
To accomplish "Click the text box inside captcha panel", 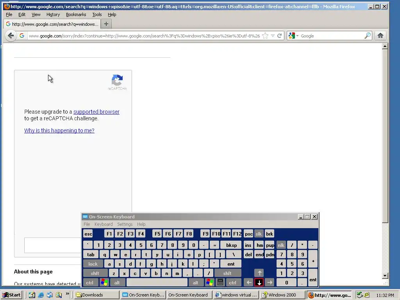I will pos(52,245).
